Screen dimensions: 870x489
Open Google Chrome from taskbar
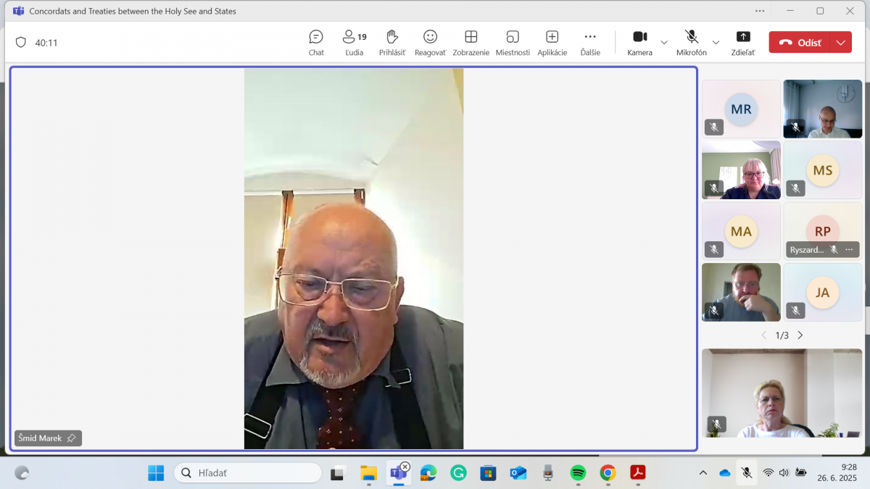pos(608,473)
